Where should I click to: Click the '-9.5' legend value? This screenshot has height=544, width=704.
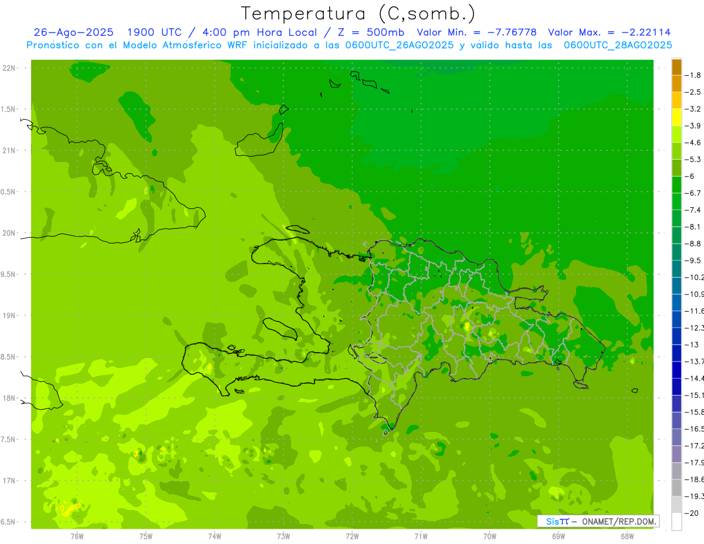point(693,261)
